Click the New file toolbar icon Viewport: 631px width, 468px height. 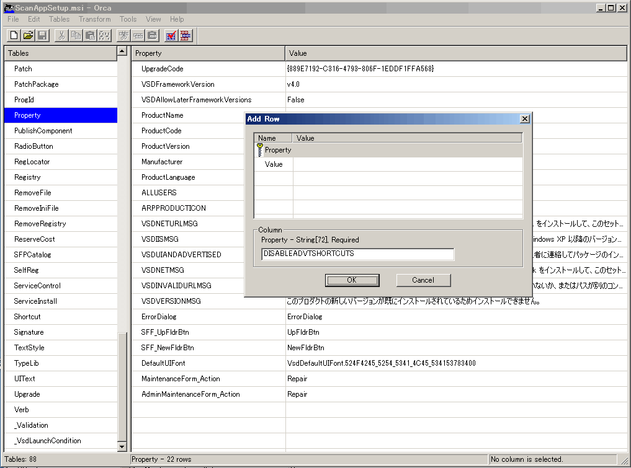click(14, 35)
